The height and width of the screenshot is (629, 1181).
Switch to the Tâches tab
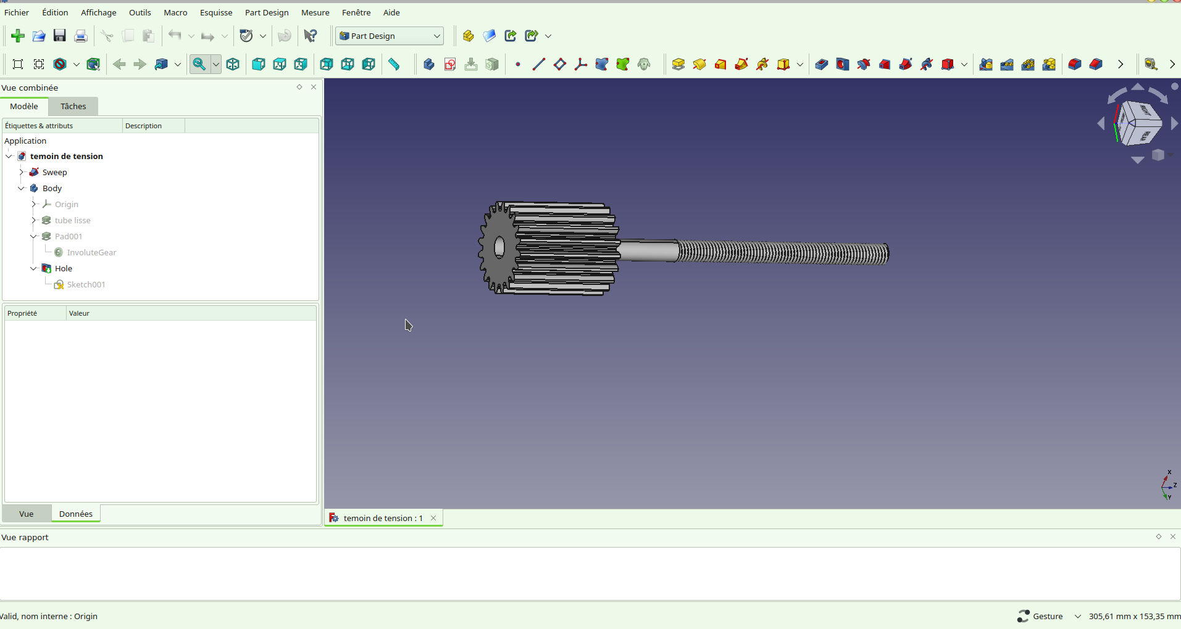[72, 106]
